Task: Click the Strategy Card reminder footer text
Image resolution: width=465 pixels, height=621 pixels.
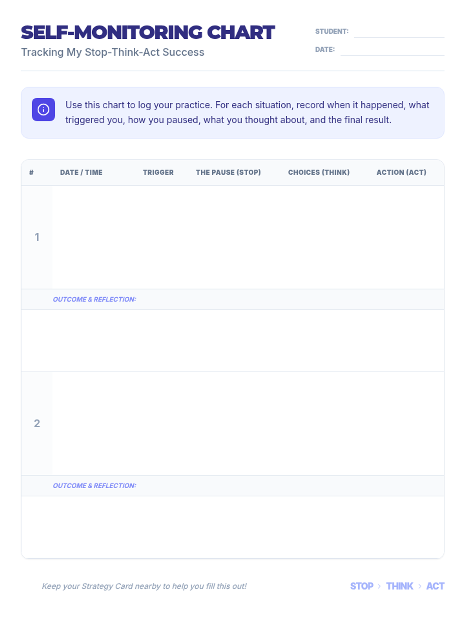Action: point(144,586)
